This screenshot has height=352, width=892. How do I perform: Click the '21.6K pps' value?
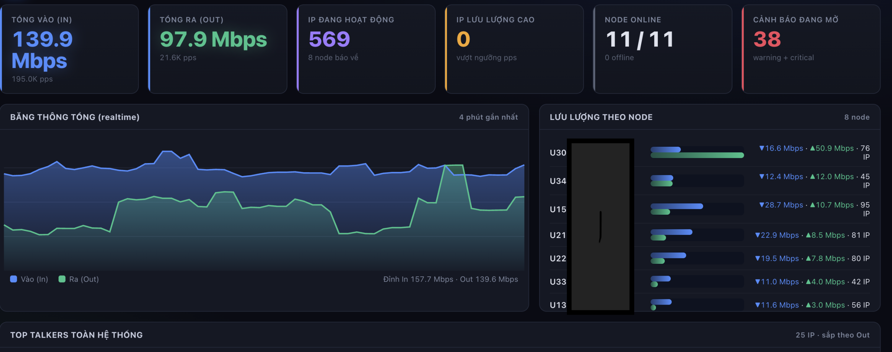point(178,58)
